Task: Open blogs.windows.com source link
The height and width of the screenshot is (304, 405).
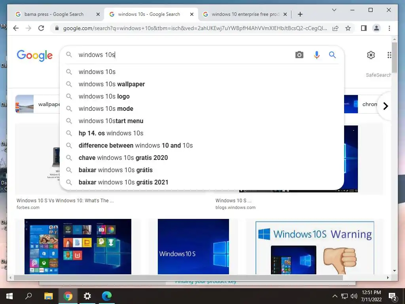Action: [x=235, y=207]
